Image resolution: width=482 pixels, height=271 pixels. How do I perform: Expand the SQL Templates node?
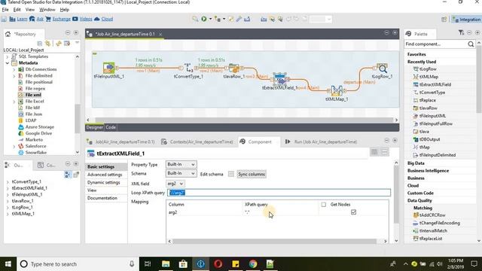[x=7, y=56]
